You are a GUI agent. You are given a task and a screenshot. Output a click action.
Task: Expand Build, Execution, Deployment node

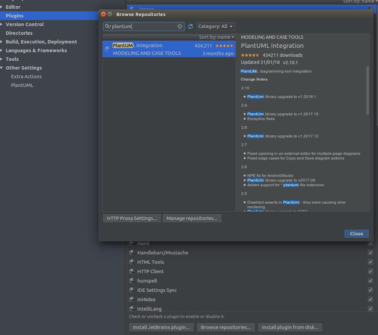tap(1, 42)
